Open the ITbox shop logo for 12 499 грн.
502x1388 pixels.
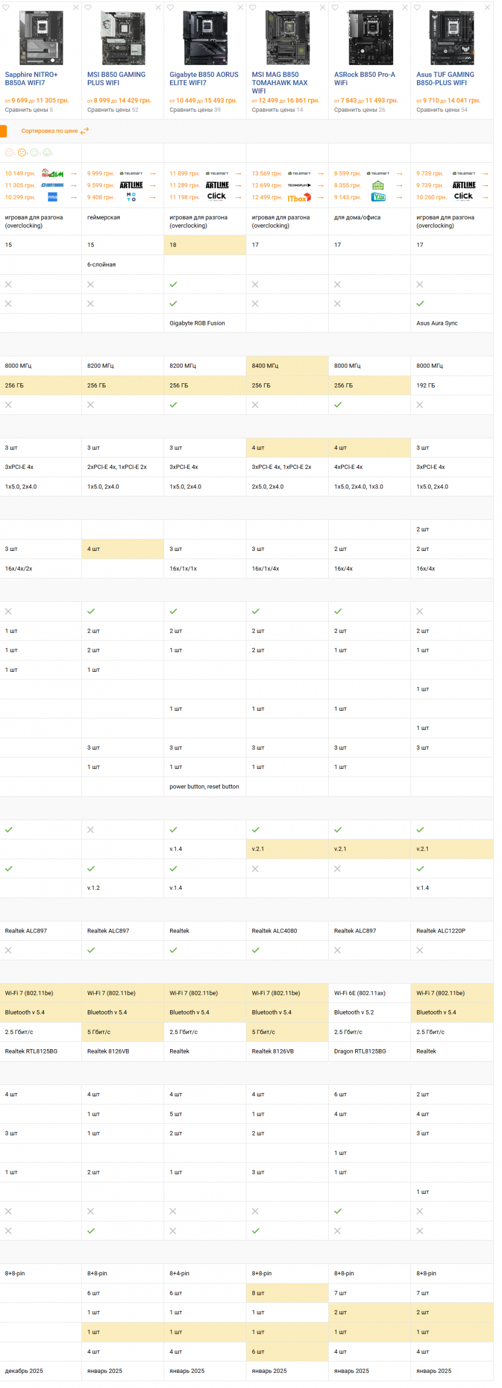pos(299,197)
